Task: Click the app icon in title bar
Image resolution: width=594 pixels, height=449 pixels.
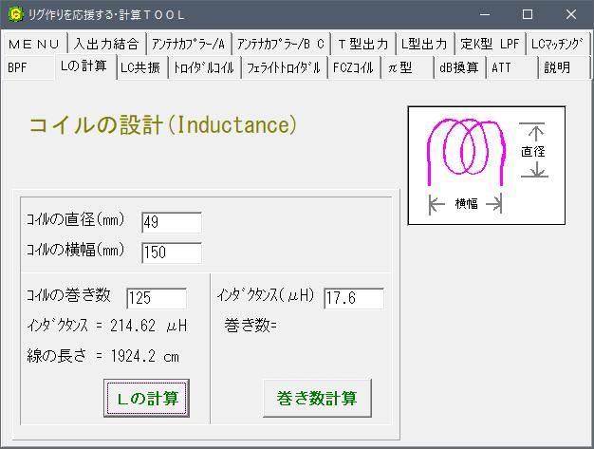Action: [14, 14]
